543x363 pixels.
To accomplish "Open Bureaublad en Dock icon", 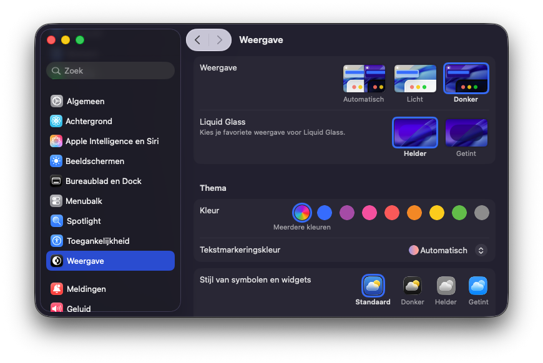I will point(57,181).
